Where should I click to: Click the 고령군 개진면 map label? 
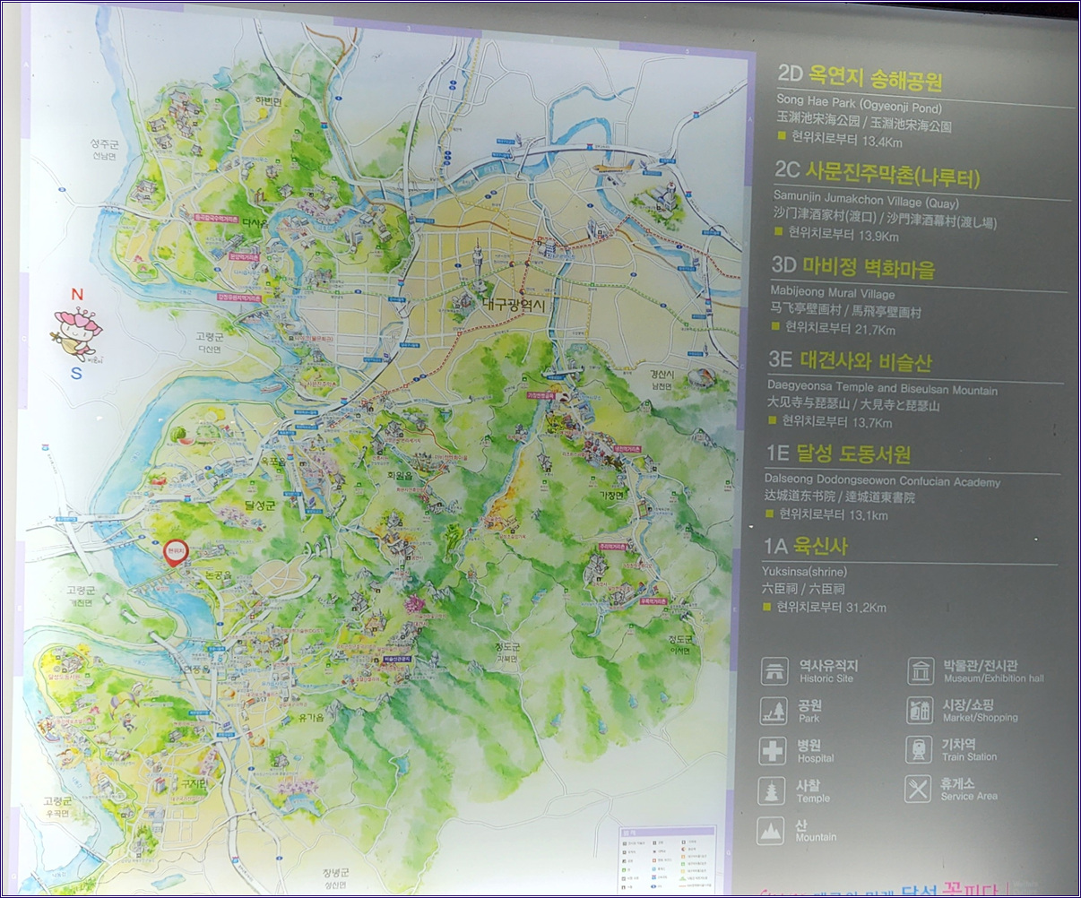[80, 596]
